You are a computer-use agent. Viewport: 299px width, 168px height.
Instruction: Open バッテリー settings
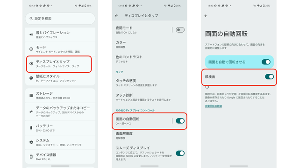click(x=60, y=128)
